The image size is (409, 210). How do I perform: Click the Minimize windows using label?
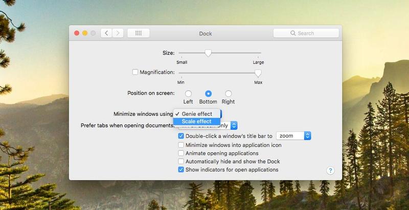coord(143,114)
